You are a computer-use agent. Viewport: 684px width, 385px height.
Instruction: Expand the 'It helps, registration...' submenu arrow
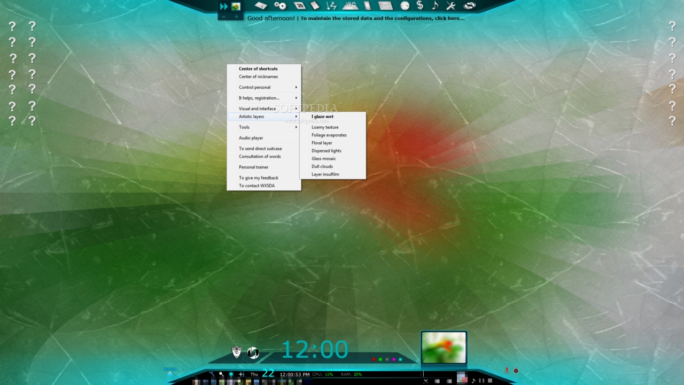tap(296, 98)
